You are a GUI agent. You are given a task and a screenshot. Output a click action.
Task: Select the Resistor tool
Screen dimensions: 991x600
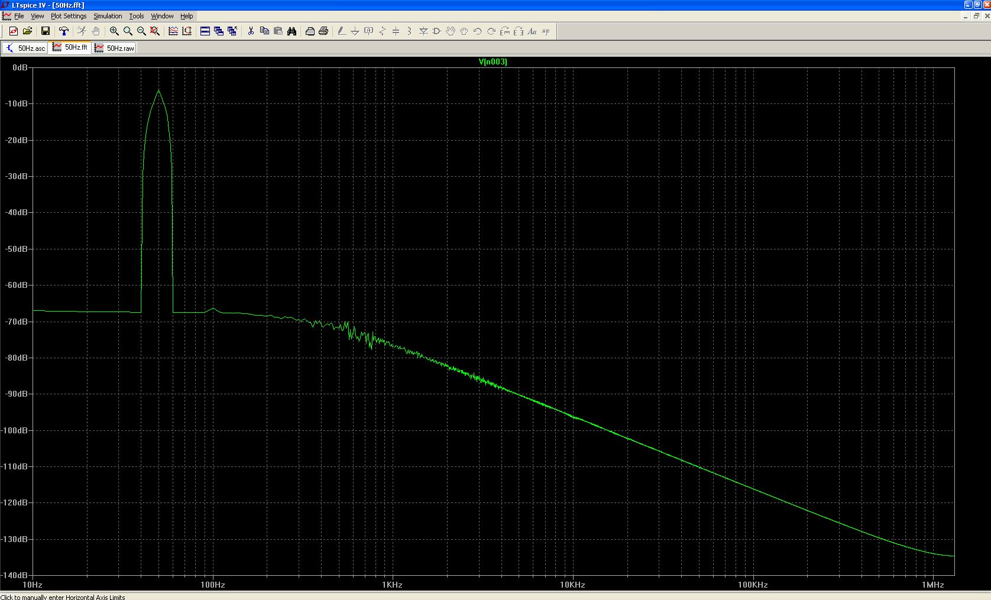pos(382,31)
